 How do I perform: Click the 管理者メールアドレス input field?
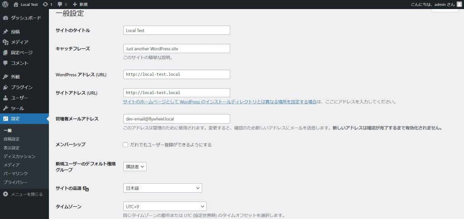pyautogui.click(x=177, y=119)
